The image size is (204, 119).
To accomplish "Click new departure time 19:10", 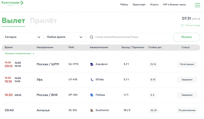I will 8,81.
